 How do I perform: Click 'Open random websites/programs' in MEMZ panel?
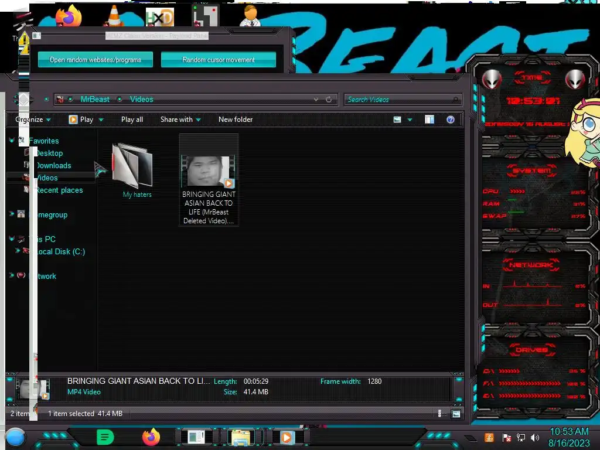pos(96,60)
